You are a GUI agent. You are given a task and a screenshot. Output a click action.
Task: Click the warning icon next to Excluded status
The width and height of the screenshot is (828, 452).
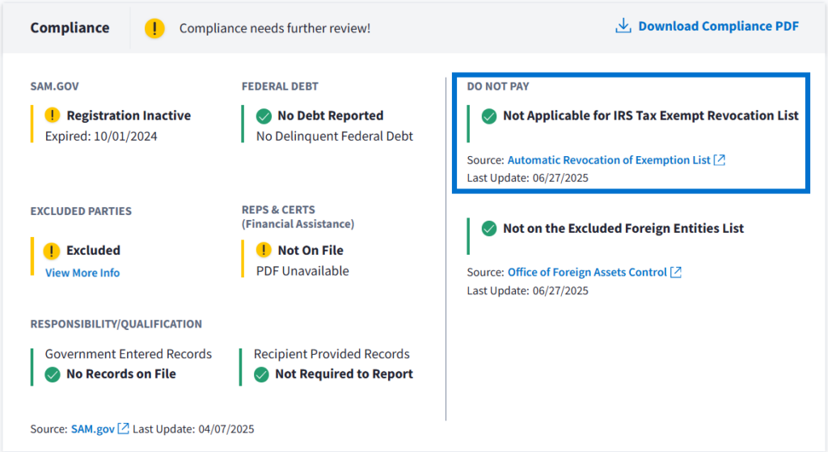pos(53,251)
